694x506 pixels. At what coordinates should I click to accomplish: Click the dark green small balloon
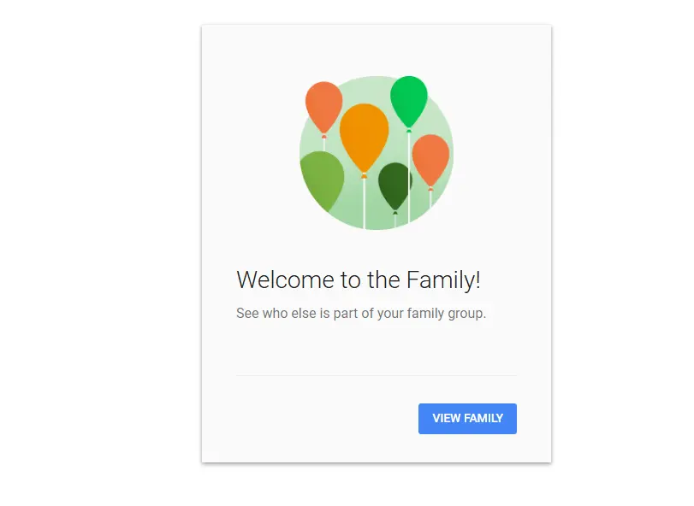(394, 185)
